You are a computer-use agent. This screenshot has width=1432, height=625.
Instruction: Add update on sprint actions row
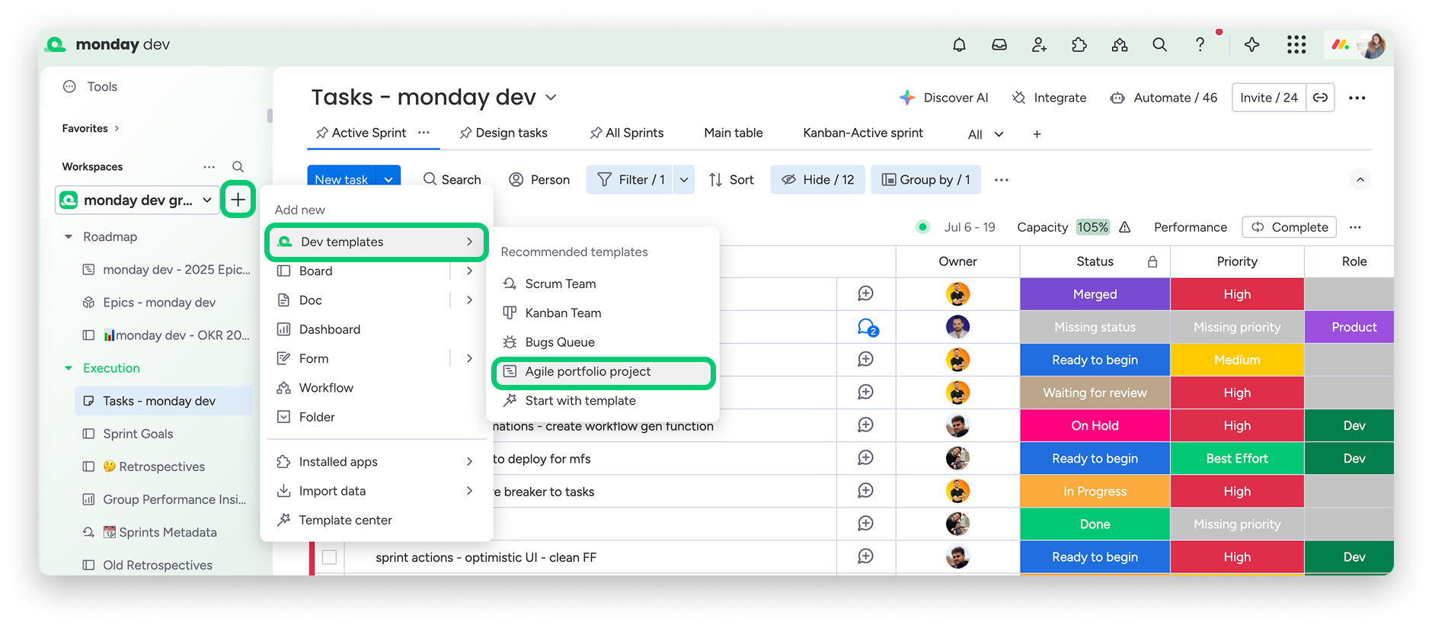[865, 556]
